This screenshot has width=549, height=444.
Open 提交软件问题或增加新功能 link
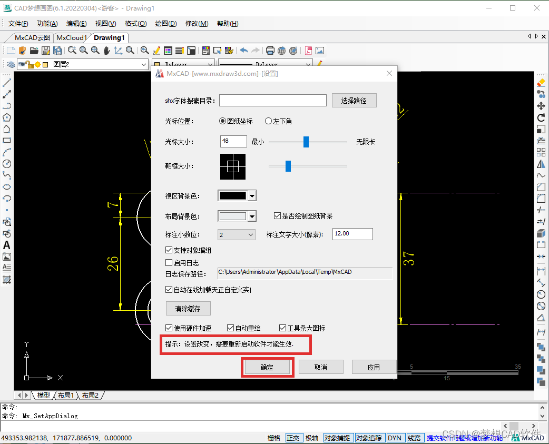(465, 438)
